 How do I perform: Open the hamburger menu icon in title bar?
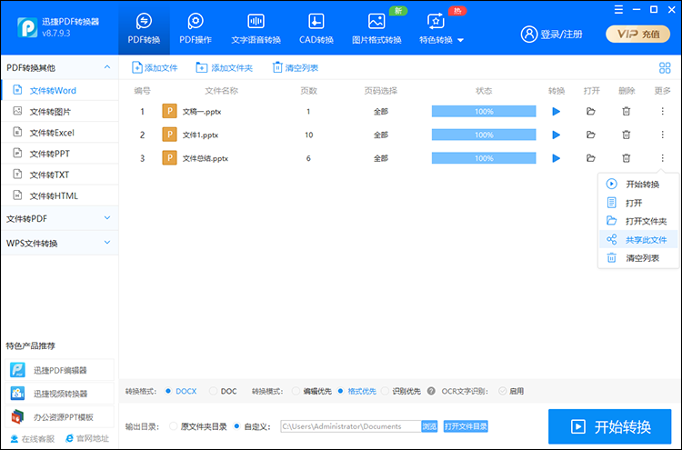click(618, 10)
